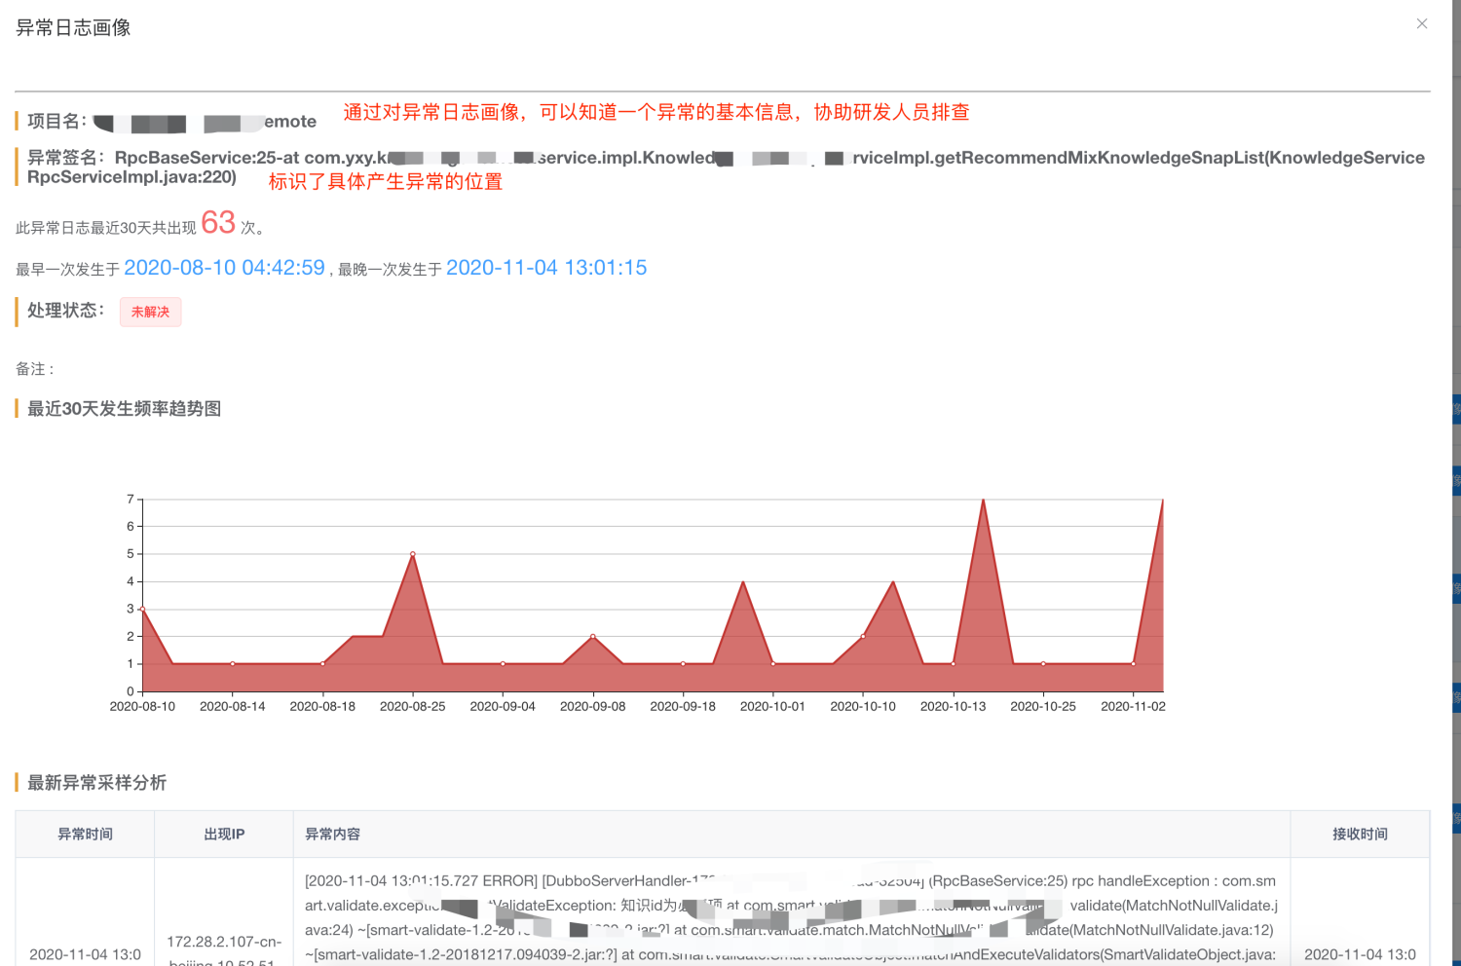The width and height of the screenshot is (1461, 966).
Task: Click the 异常日志画像 dialog title
Action: coord(73,27)
